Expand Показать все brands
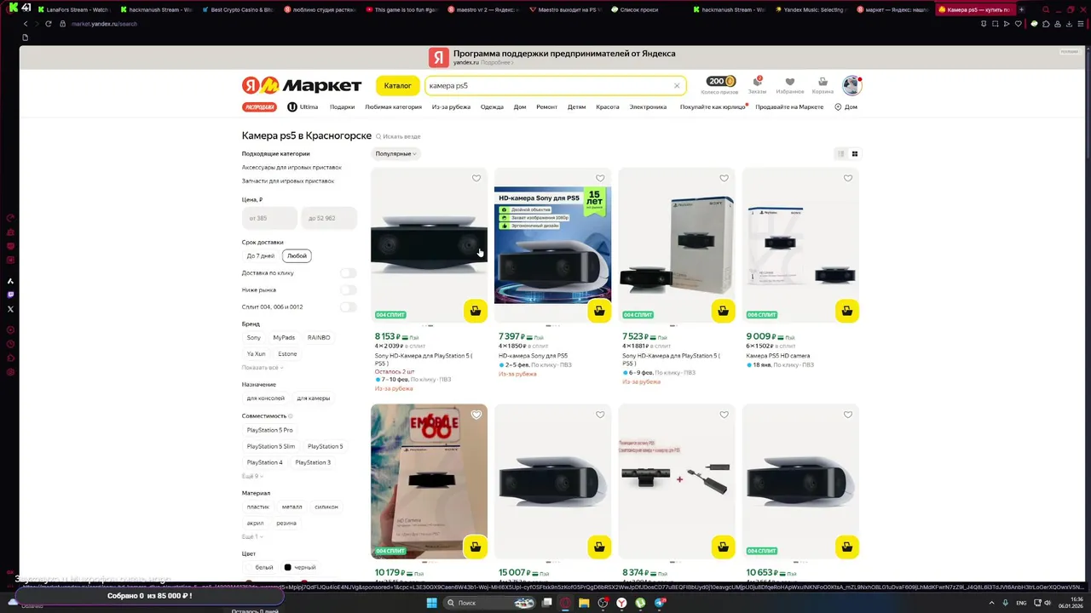1091x613 pixels. pos(263,368)
